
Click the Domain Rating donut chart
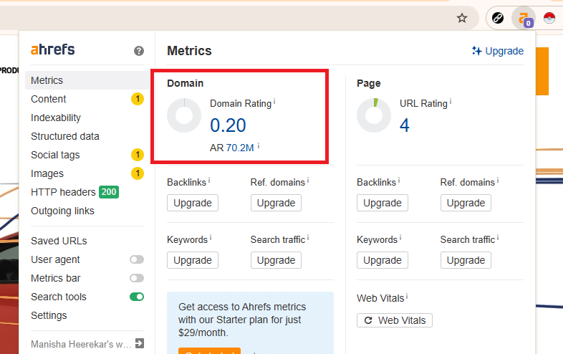[x=184, y=115]
